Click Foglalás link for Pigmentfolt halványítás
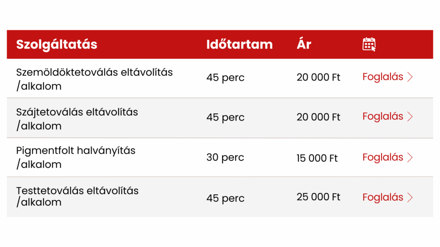 [383, 157]
